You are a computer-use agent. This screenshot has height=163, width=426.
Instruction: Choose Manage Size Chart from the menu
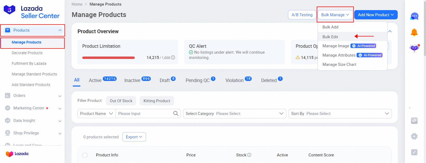pos(352,65)
